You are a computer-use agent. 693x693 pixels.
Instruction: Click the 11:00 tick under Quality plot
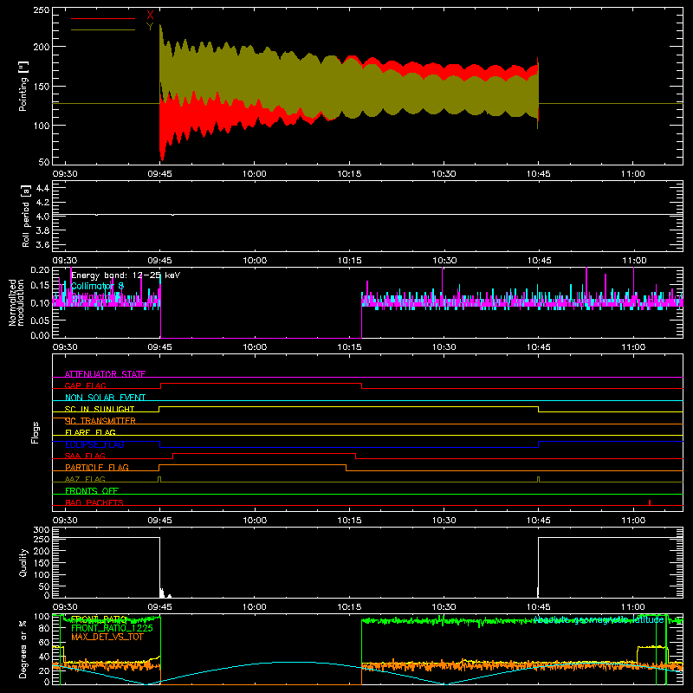(633, 607)
